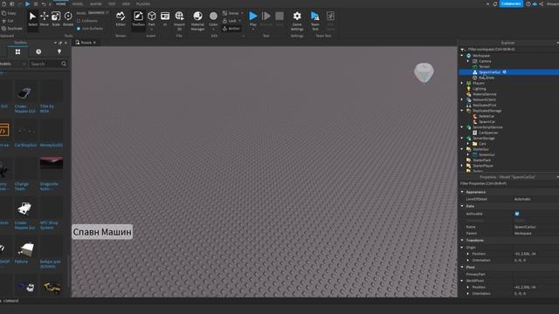This screenshot has width=559, height=314.
Task: Open the Mode Geometric dropdown
Action: click(98, 12)
